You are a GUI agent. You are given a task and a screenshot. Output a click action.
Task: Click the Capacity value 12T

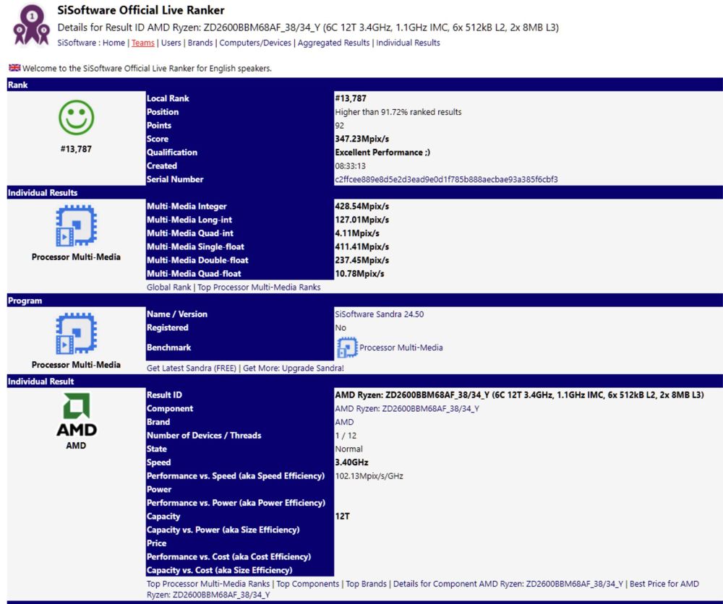coord(343,517)
